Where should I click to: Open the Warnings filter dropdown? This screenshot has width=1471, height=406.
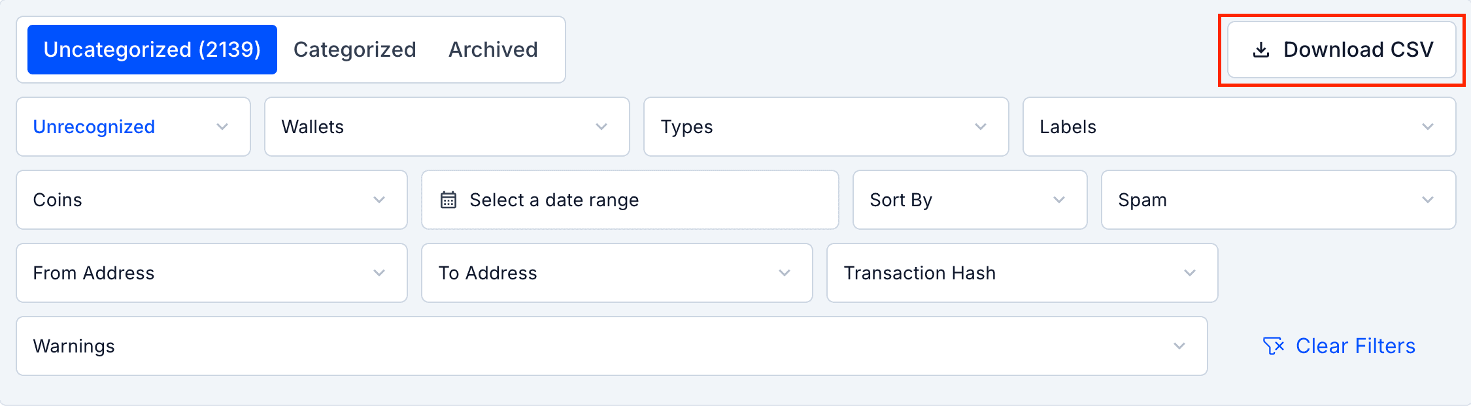[611, 346]
